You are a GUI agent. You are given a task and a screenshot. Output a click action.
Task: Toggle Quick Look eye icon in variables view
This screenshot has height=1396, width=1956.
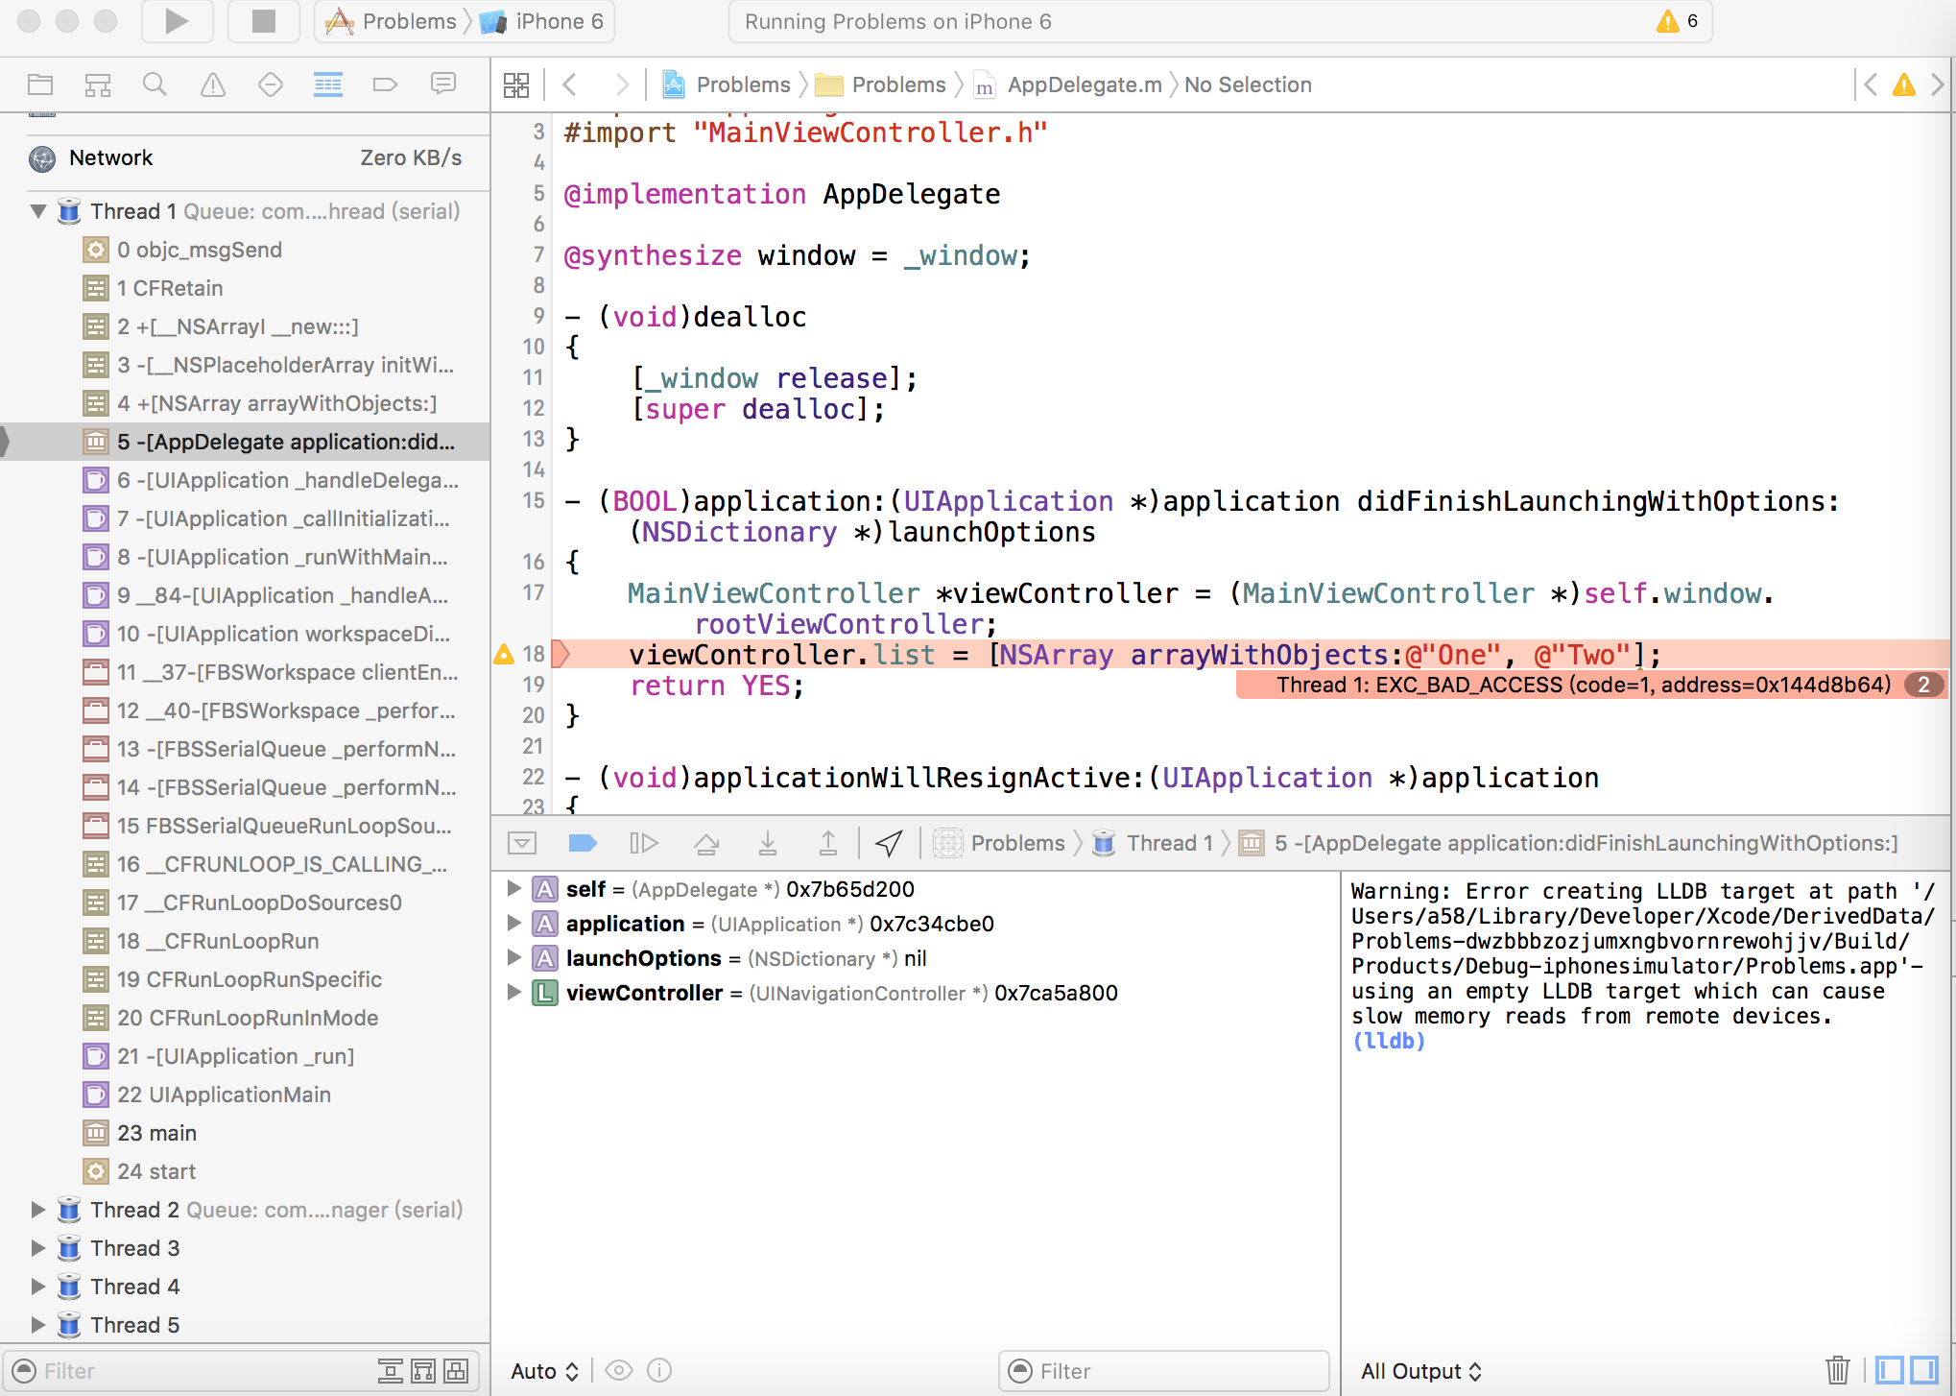click(619, 1370)
